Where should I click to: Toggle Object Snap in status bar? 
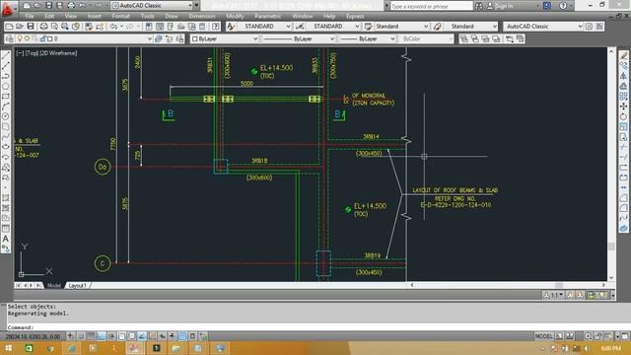tap(121, 336)
